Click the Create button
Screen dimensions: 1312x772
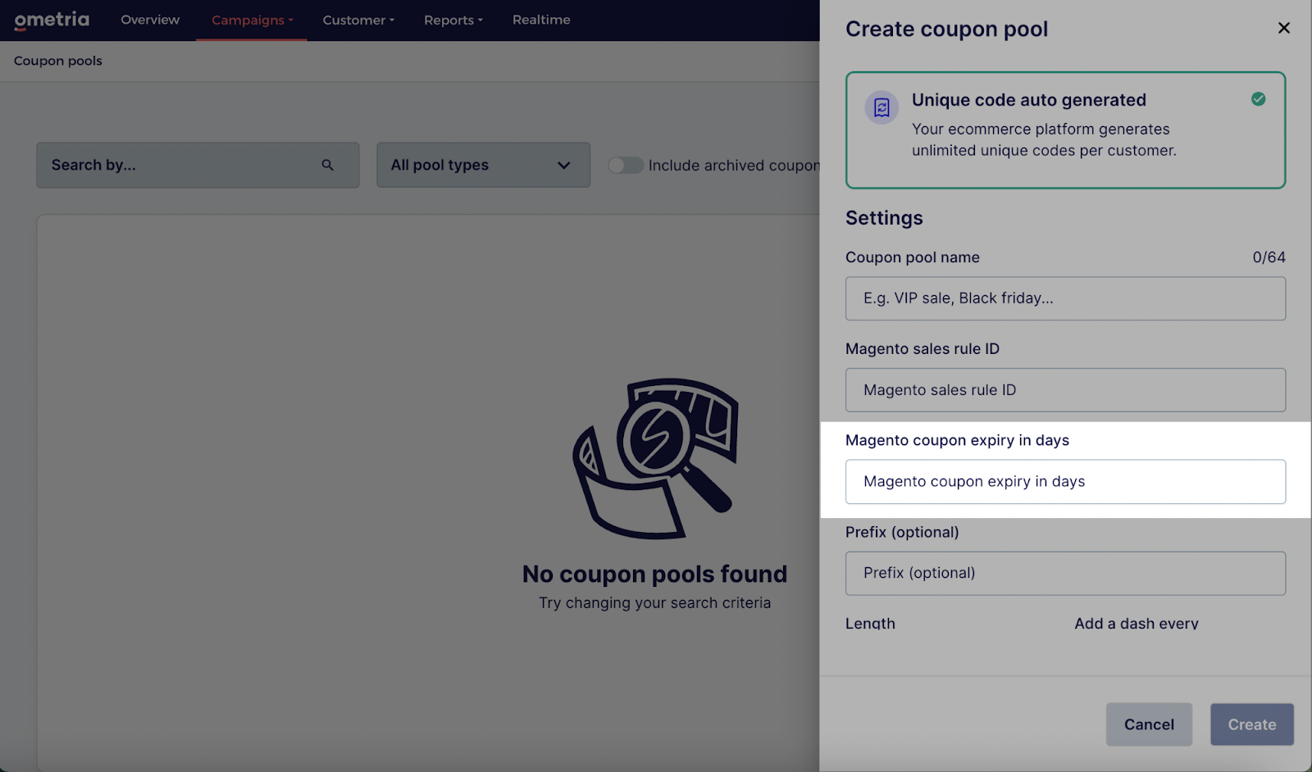pyautogui.click(x=1252, y=724)
